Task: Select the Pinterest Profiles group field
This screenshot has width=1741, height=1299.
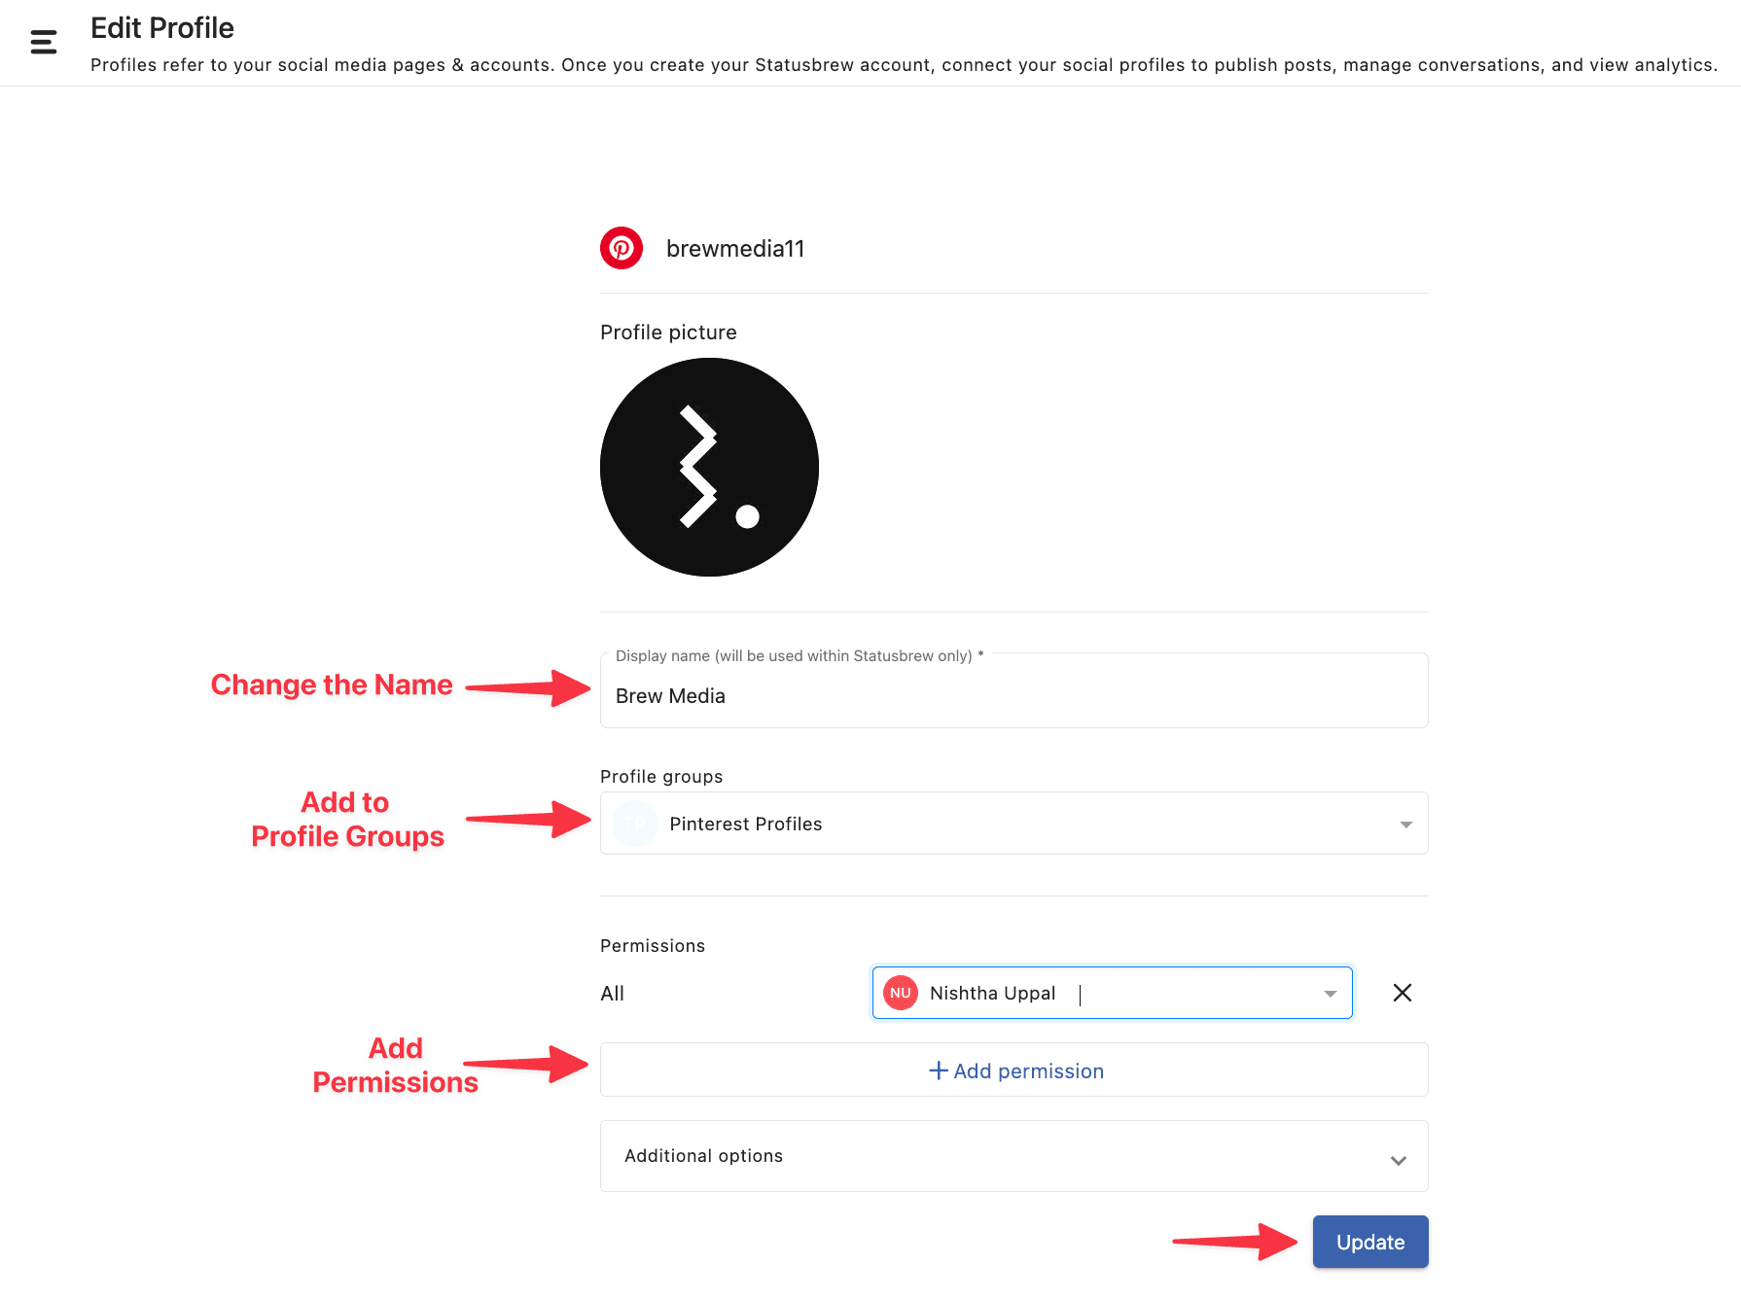Action: [x=1014, y=824]
